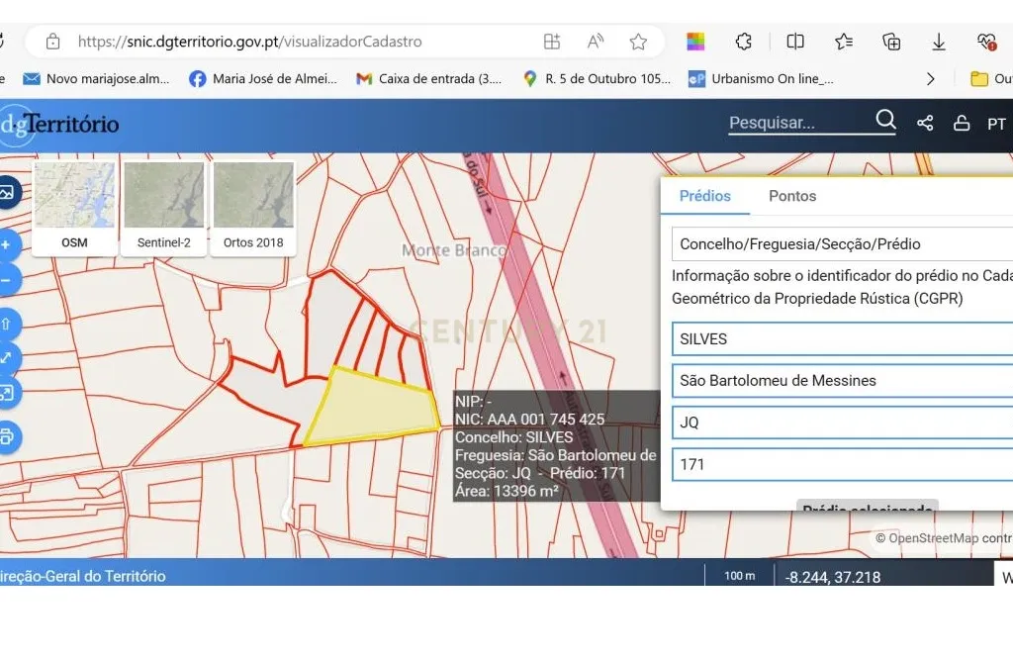
Task: Select the Prédios tab
Action: 704,196
